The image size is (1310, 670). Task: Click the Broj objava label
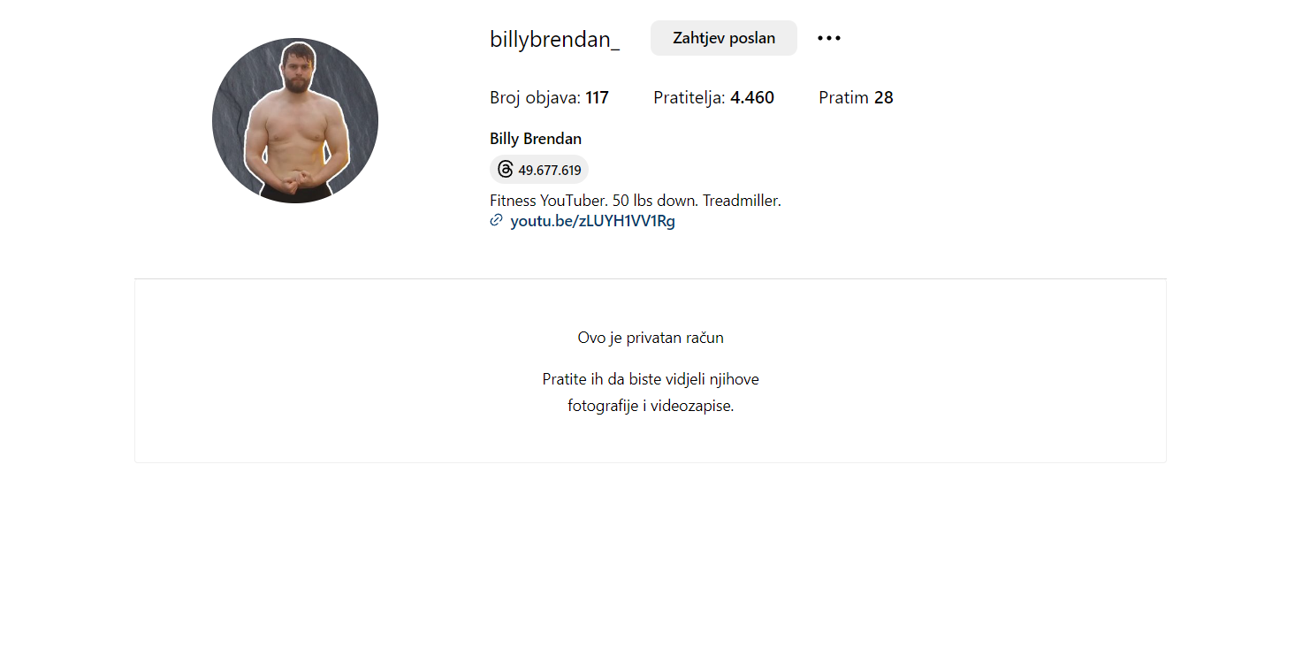(x=535, y=98)
